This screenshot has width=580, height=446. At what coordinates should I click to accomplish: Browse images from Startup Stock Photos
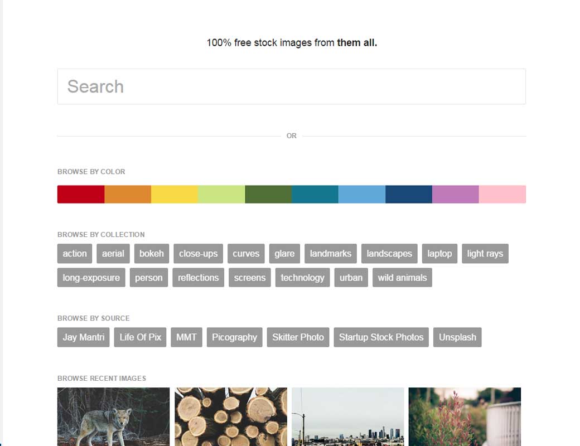pos(381,337)
